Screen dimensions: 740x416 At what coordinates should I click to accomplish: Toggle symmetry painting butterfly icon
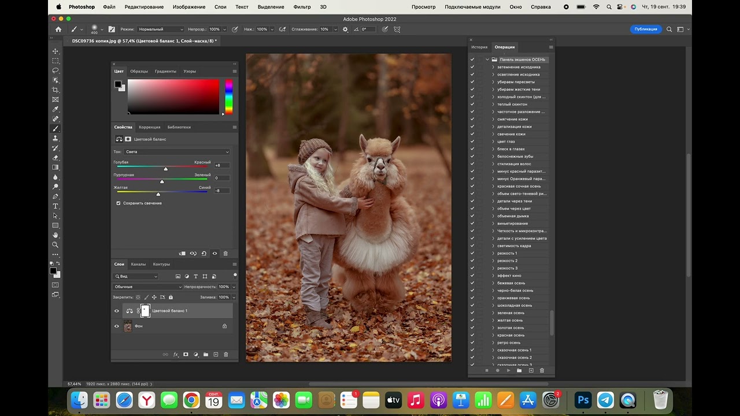click(x=397, y=29)
